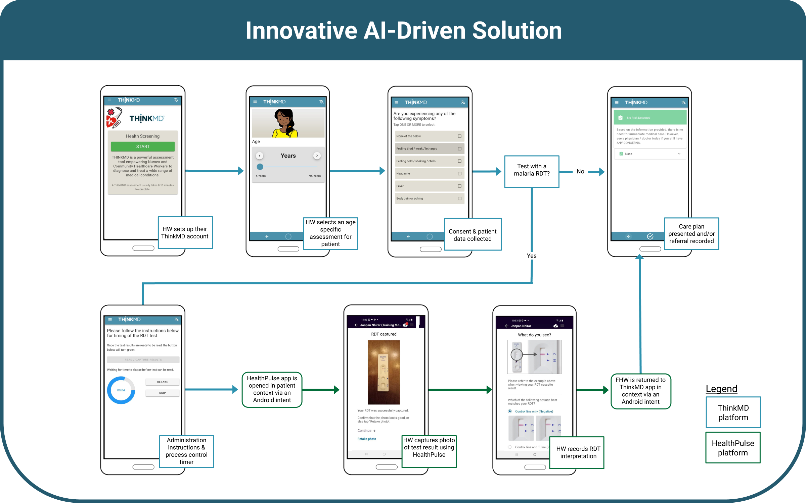Click the captured RDT cassette photo
806x503 pixels.
click(x=384, y=372)
